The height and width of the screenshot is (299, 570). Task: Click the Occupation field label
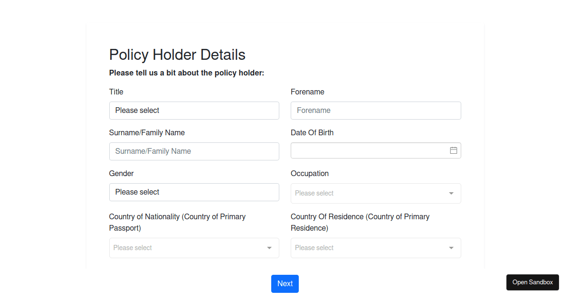pos(310,174)
